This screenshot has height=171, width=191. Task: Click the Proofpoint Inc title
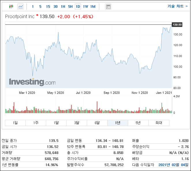point(20,16)
